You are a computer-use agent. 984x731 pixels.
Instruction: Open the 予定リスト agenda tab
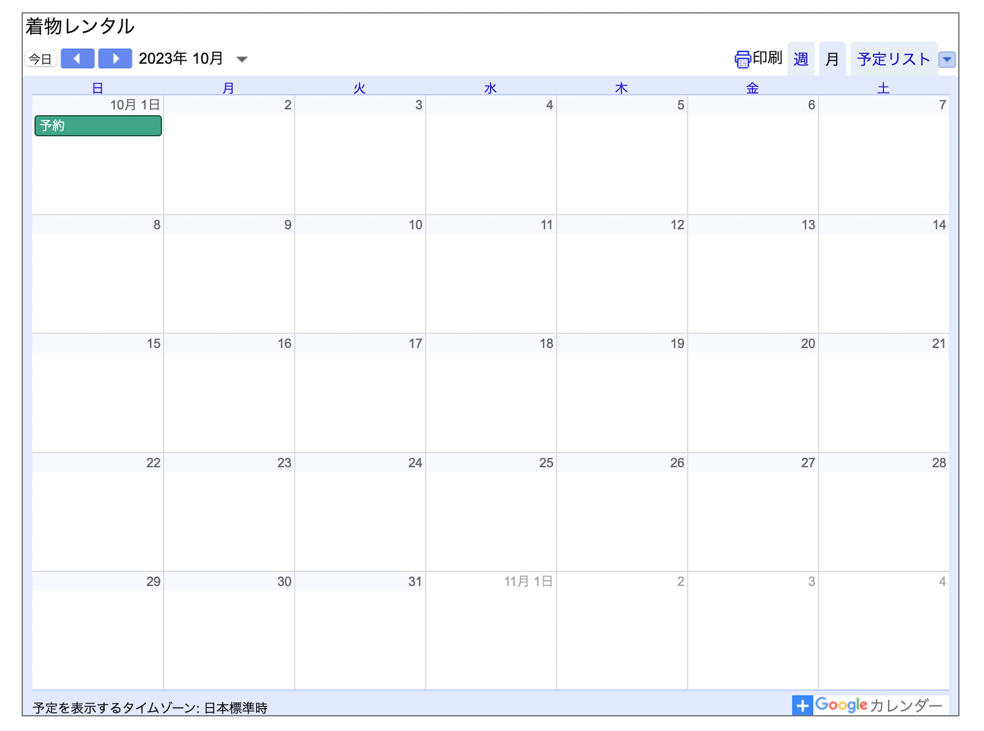click(x=893, y=60)
